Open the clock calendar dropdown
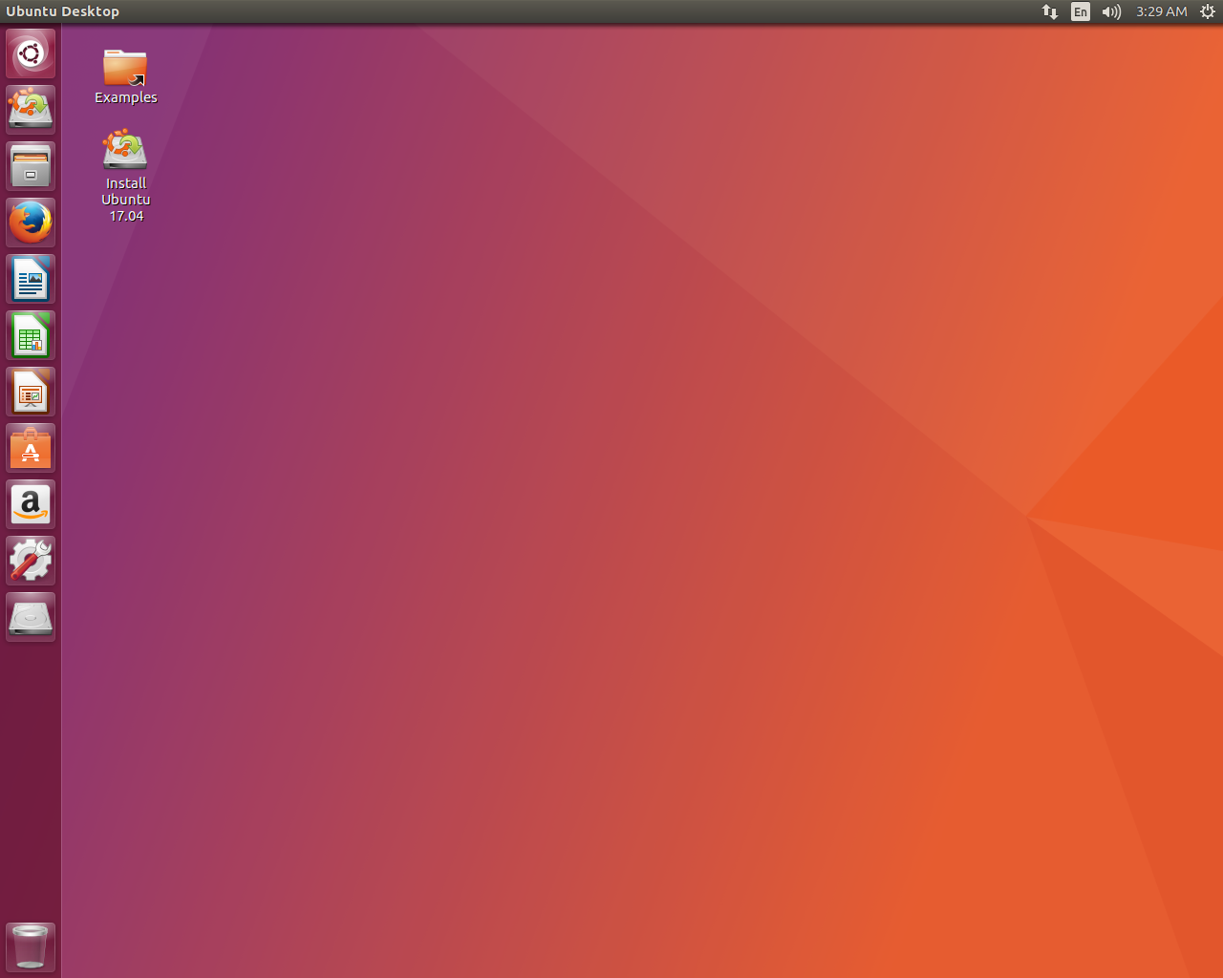1223x978 pixels. coord(1160,11)
